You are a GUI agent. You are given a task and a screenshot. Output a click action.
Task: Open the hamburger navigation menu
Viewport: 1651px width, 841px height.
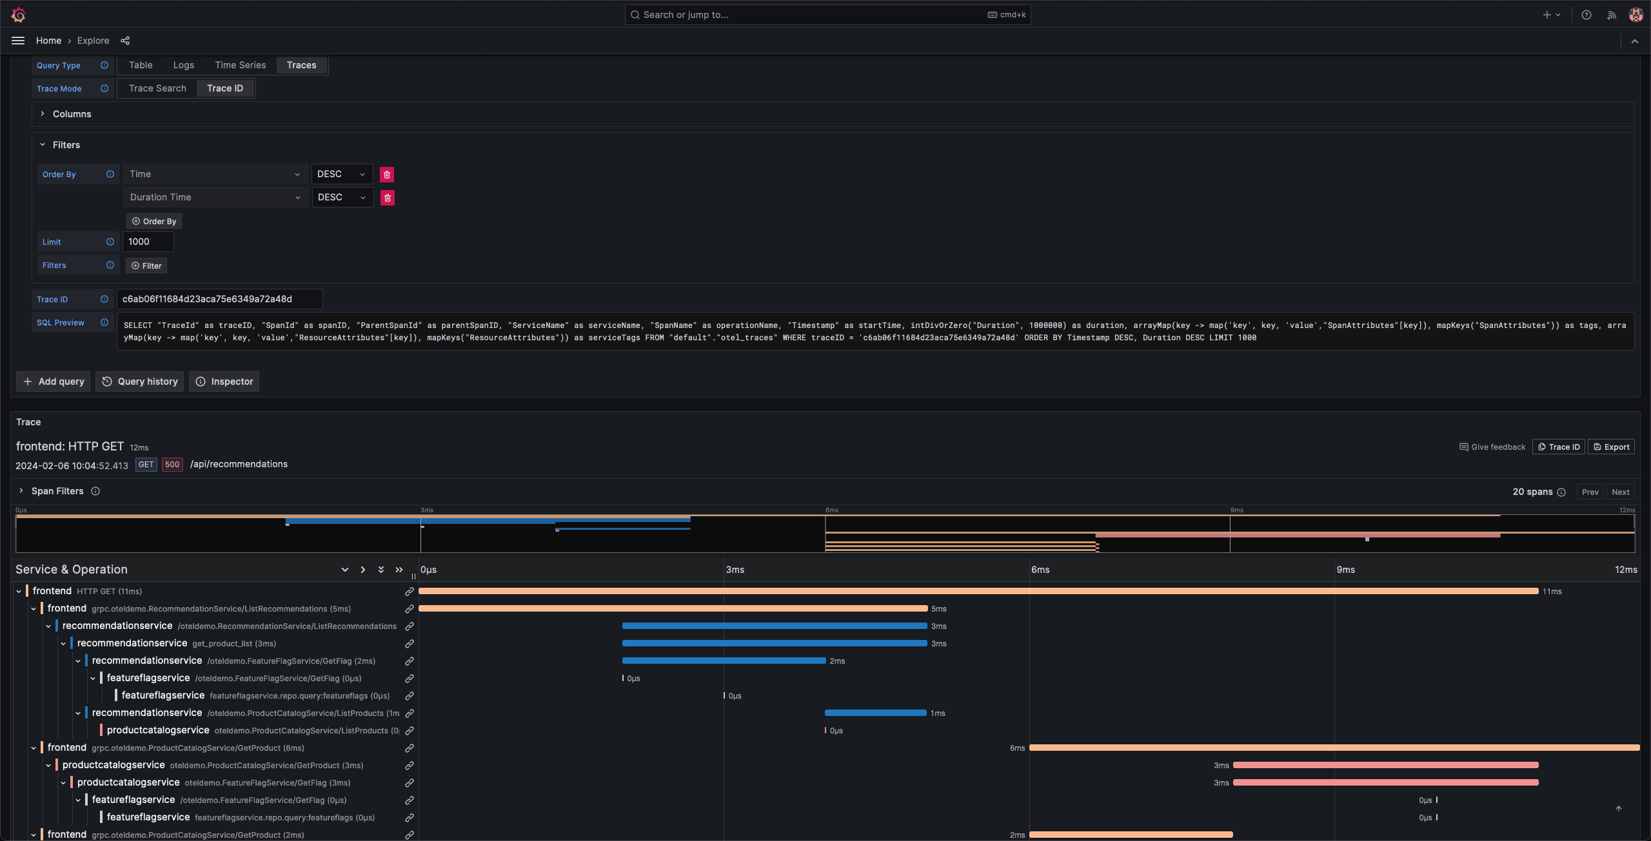point(18,41)
